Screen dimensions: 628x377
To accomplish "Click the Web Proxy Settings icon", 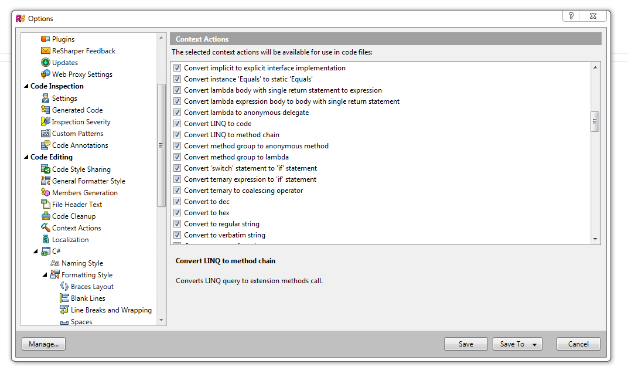I will point(45,74).
